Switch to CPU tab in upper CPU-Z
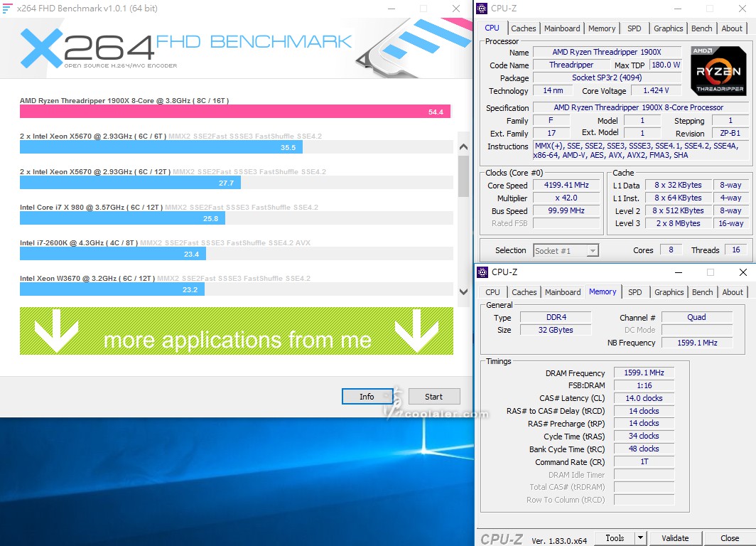Viewport: 756px width, 546px height. (x=492, y=28)
